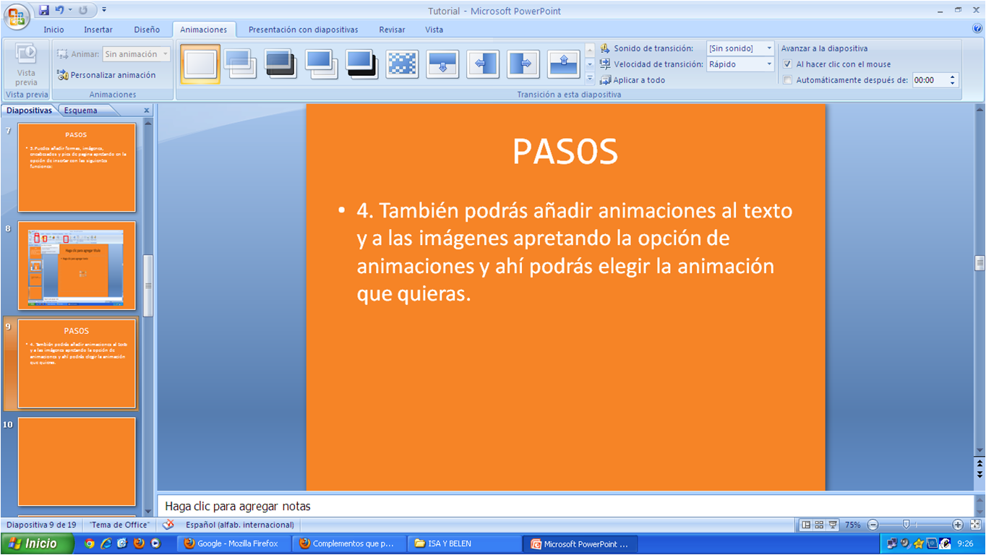Close the slides panel with the x
Viewport: 986px width, 555px height.
click(x=146, y=111)
